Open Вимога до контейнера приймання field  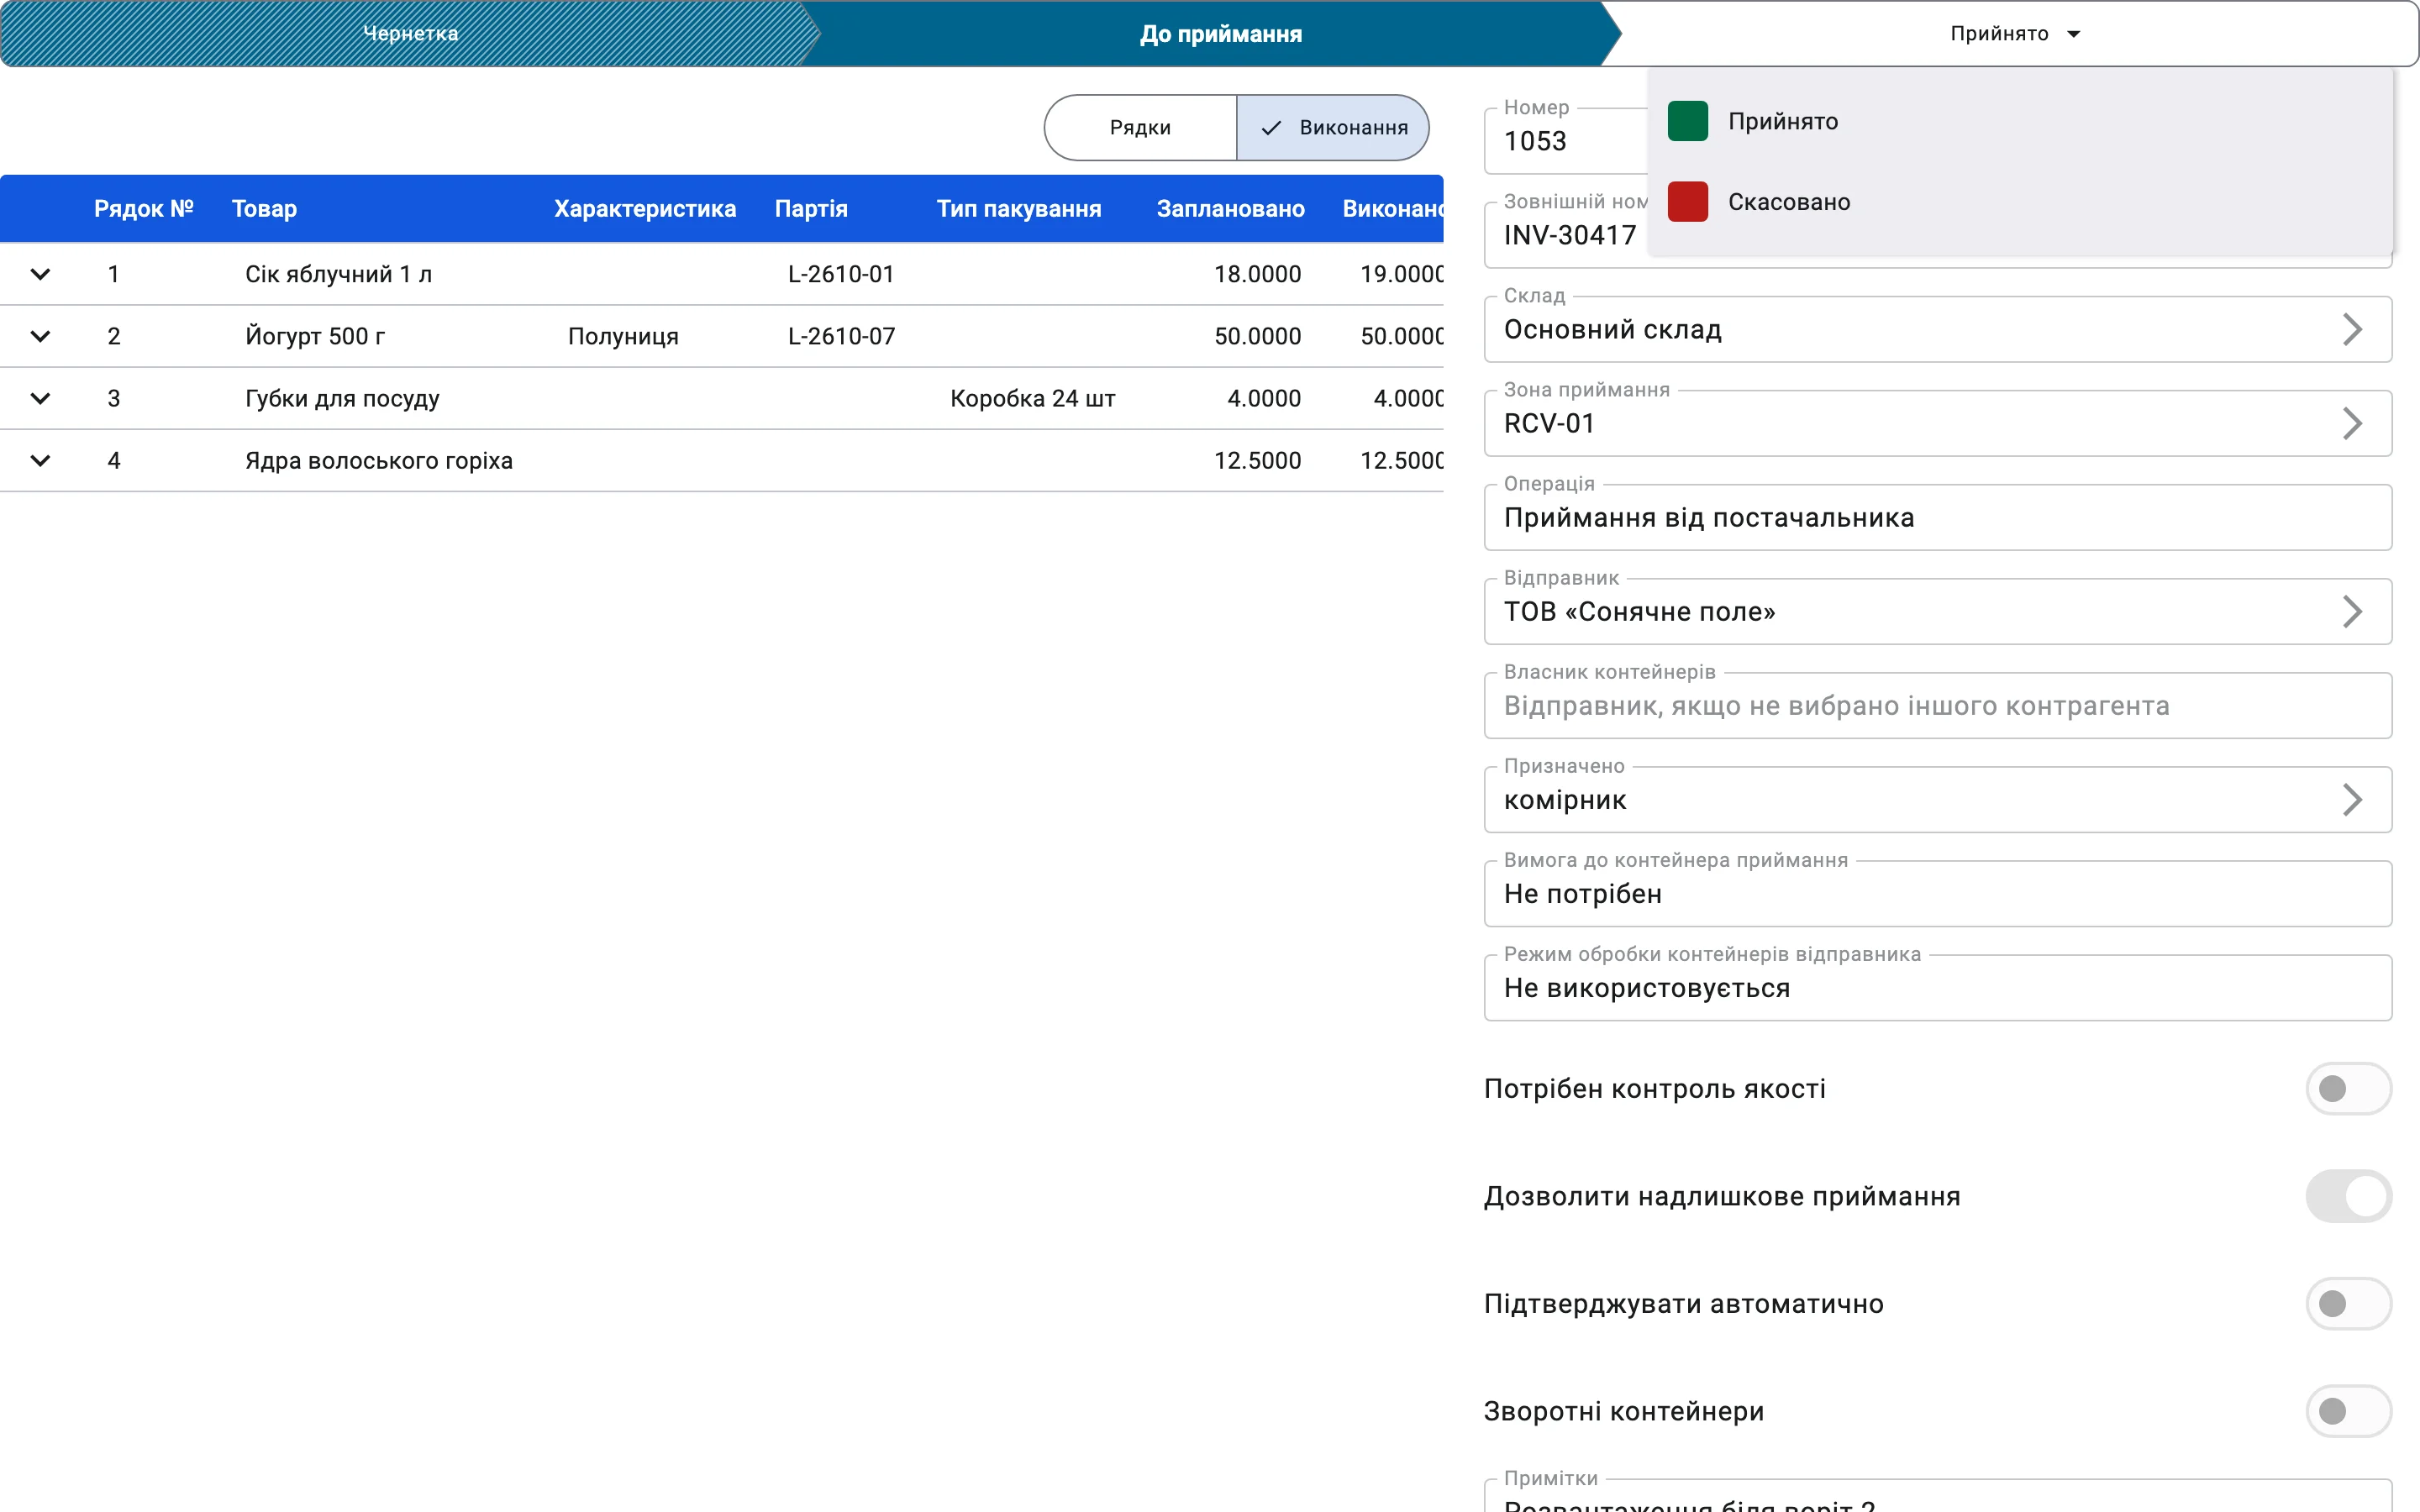[x=1938, y=893]
